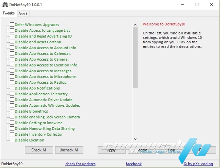Check Disable App Access to Radios box

point(12,82)
